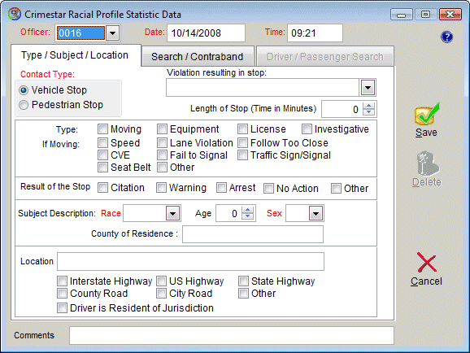This screenshot has height=353, width=470.
Task: Click the Time field 09:21
Action: (x=315, y=33)
